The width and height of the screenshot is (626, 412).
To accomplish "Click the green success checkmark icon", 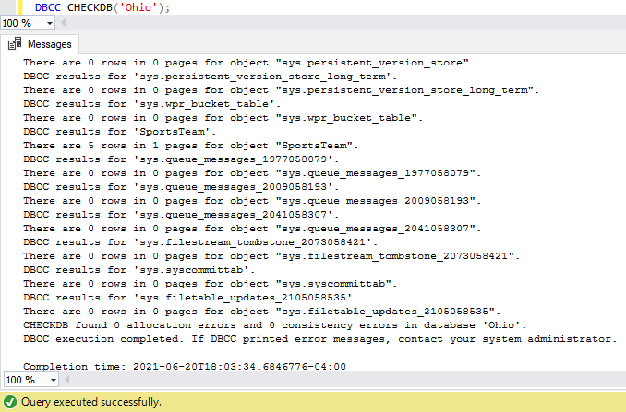I will coord(10,402).
